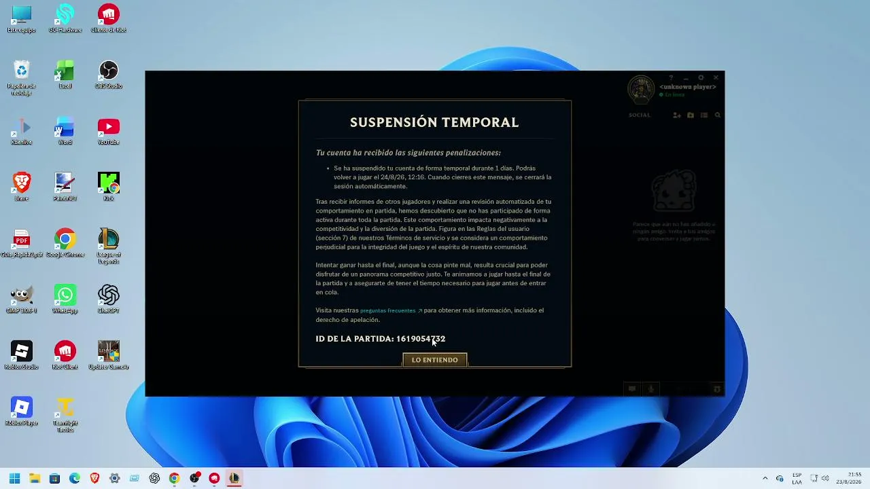Open File Explorer from taskbar

[x=35, y=478]
